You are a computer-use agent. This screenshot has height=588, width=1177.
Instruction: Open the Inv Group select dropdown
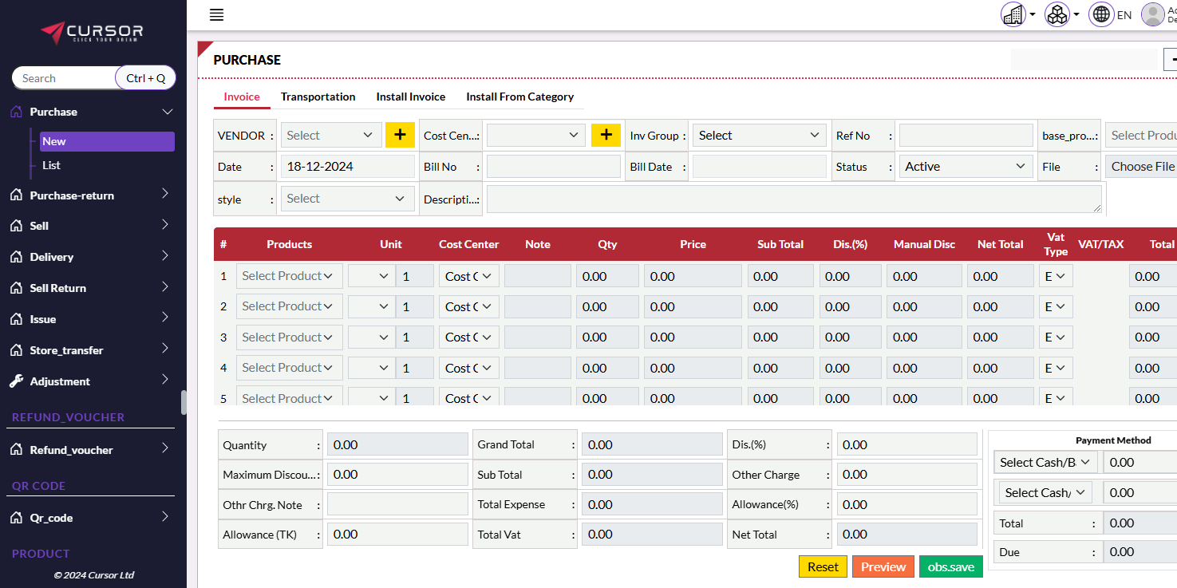(758, 136)
